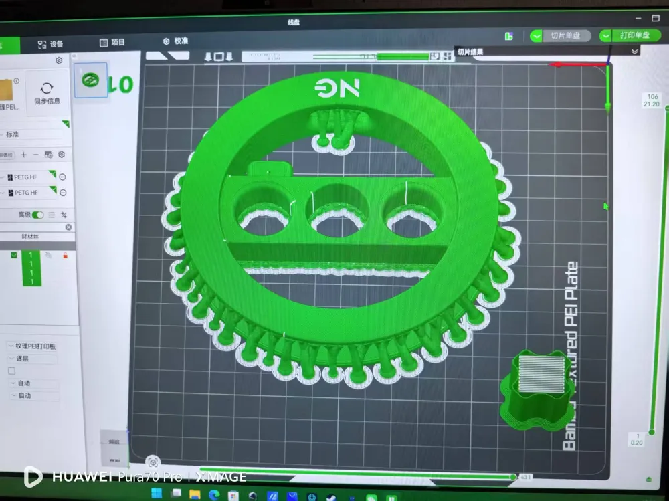Open Steam from the taskbar
The width and height of the screenshot is (669, 501).
point(331,497)
